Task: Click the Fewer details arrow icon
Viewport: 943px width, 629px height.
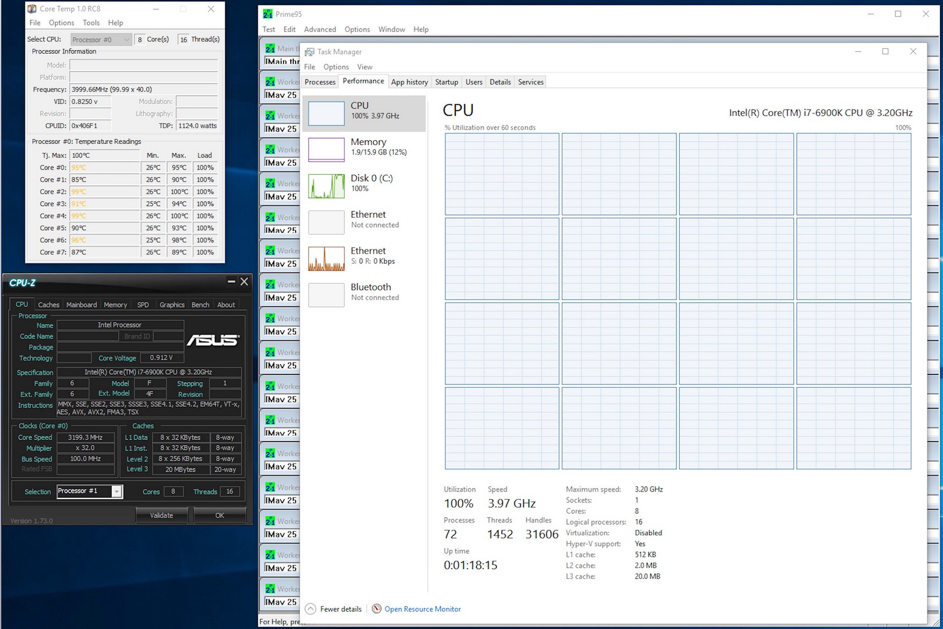Action: click(x=311, y=609)
